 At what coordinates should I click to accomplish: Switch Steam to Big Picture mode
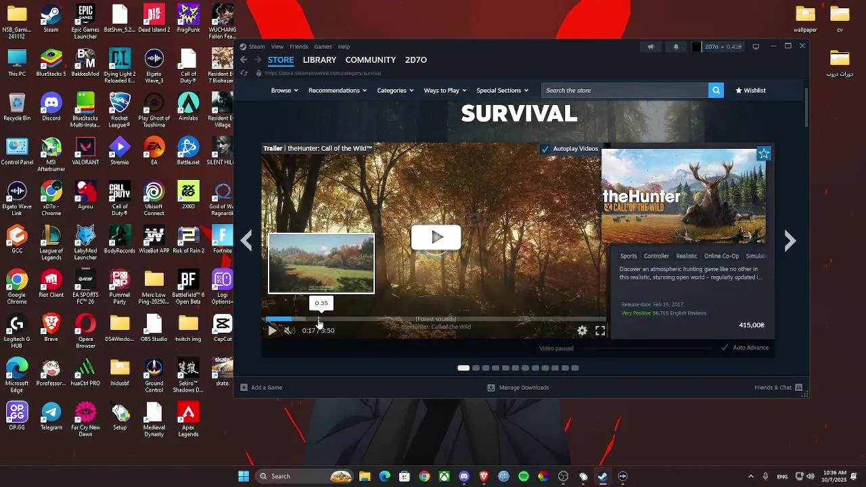(x=756, y=47)
